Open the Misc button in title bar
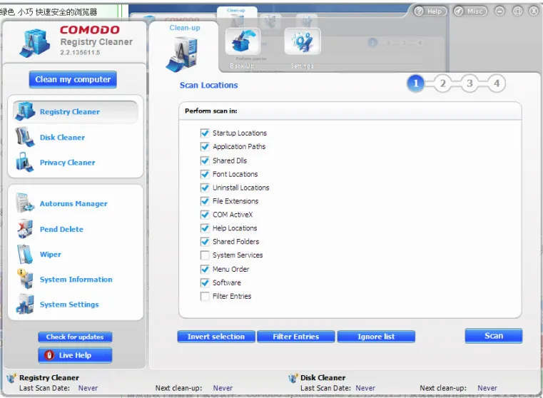 coord(470,11)
